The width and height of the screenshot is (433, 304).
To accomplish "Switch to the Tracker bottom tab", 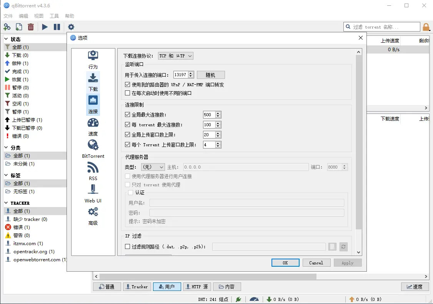I will tap(137, 287).
